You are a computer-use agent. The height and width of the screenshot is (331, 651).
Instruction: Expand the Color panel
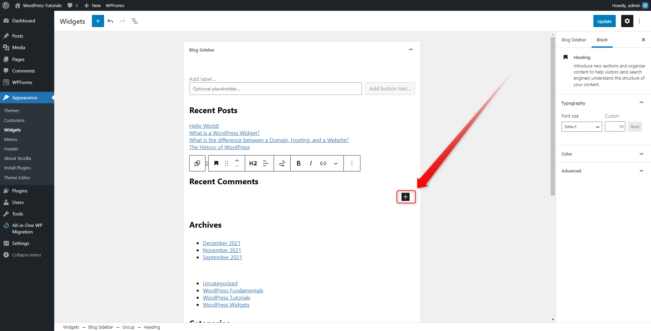(603, 154)
